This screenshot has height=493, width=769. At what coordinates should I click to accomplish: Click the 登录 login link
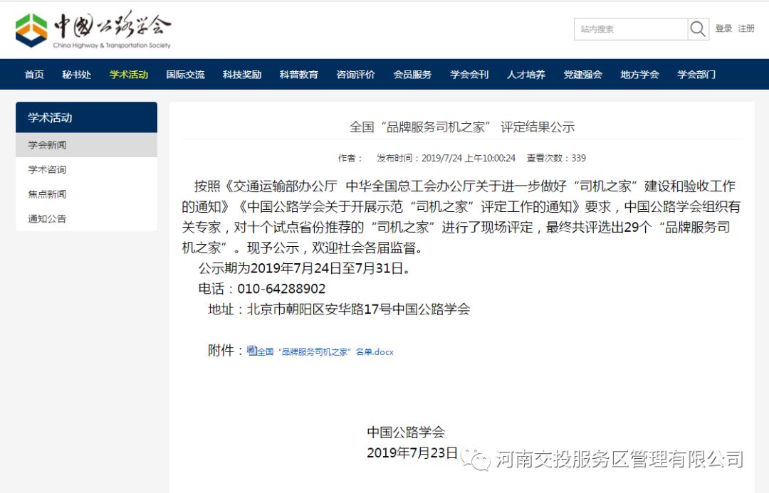coord(723,29)
